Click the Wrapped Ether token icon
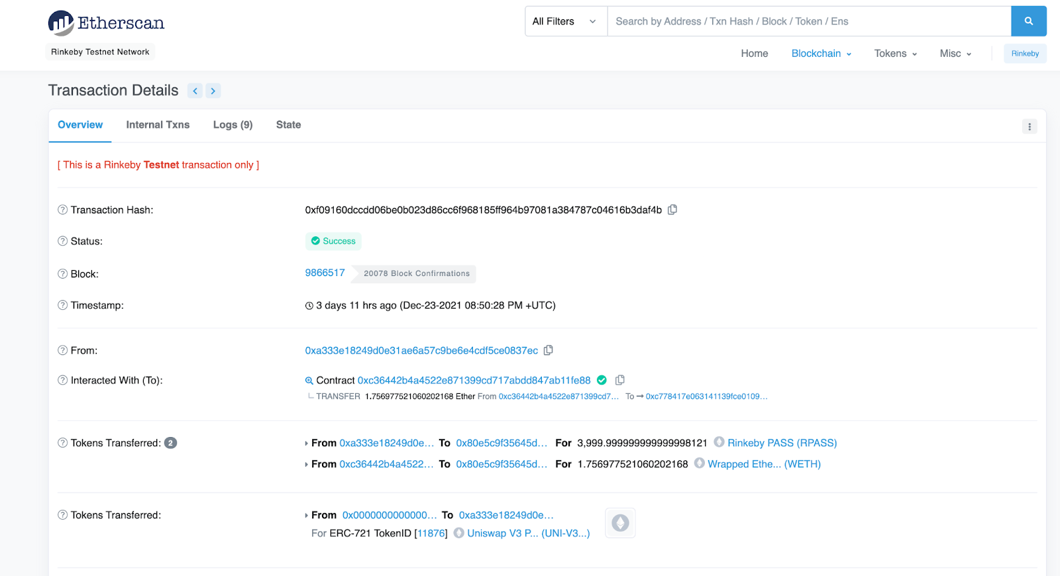 pos(699,463)
